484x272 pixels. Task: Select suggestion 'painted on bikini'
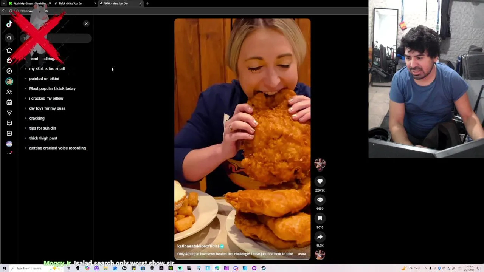point(44,79)
